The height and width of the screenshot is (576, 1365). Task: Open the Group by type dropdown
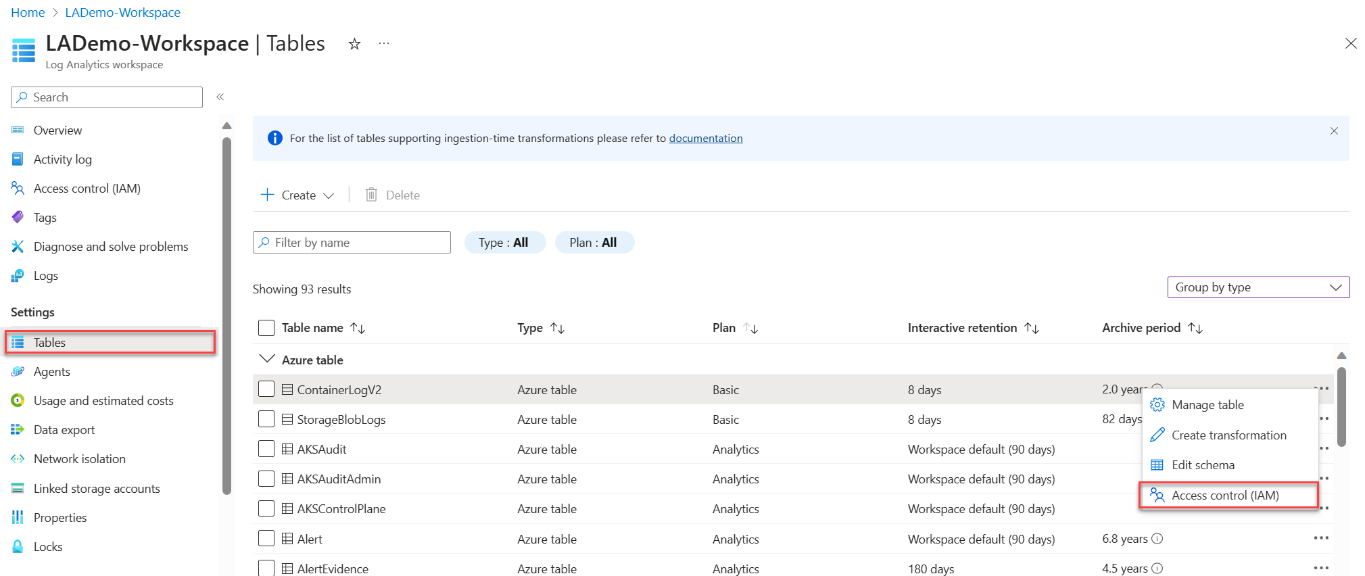[1258, 287]
